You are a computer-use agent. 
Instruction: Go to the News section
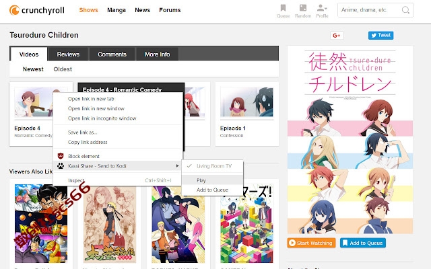[142, 10]
